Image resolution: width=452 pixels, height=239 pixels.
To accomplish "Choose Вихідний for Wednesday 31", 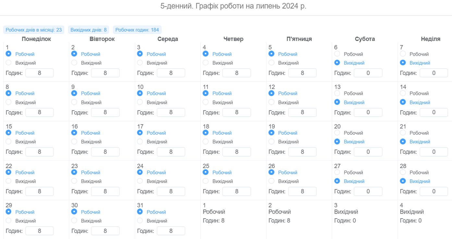I will coord(140,221).
